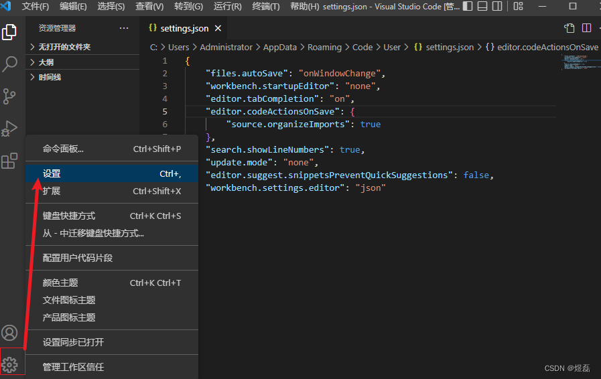Viewport: 601px width, 379px height.
Task: Click the VS Code logo icon
Action: [6, 6]
